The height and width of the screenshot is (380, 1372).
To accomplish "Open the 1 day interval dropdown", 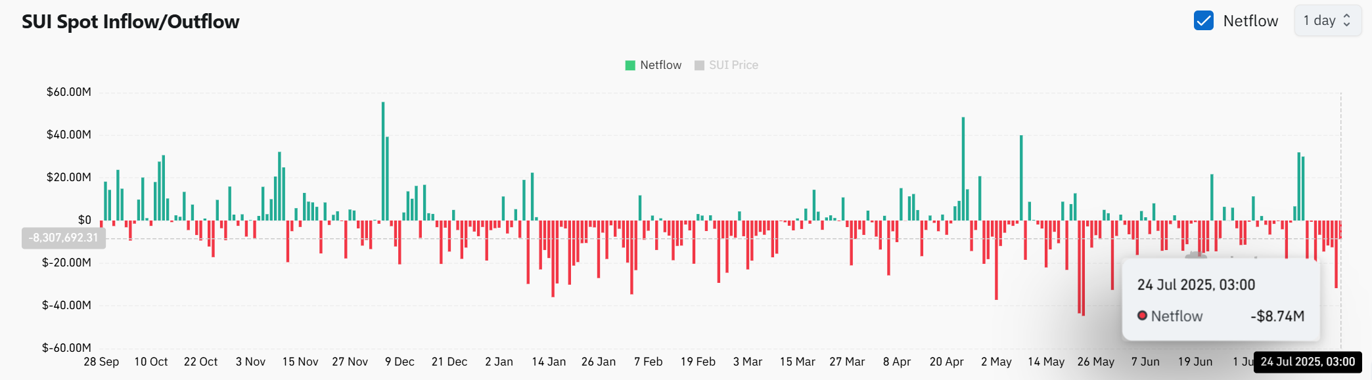I will tap(1327, 21).
